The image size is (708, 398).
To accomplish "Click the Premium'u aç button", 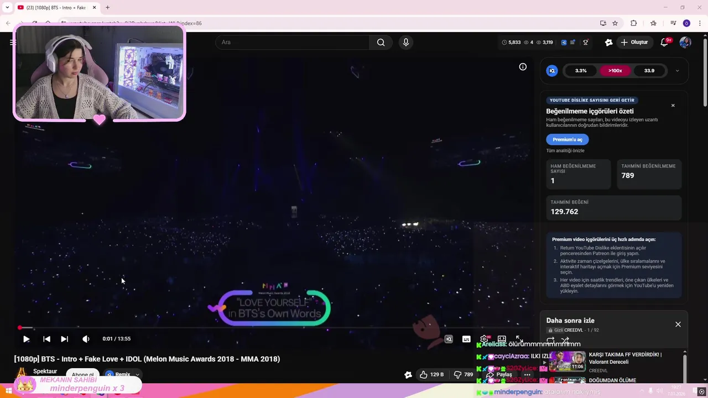I will coord(568,140).
